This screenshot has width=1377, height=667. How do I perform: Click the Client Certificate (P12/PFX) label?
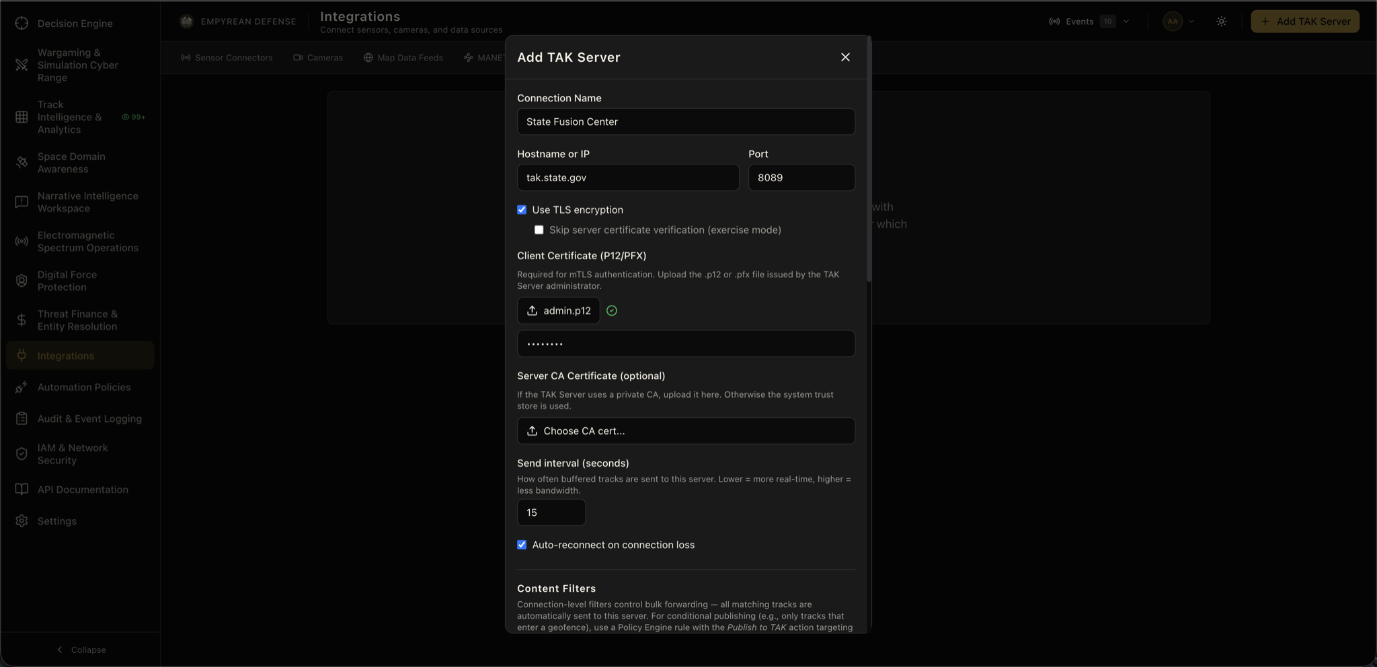pos(582,256)
